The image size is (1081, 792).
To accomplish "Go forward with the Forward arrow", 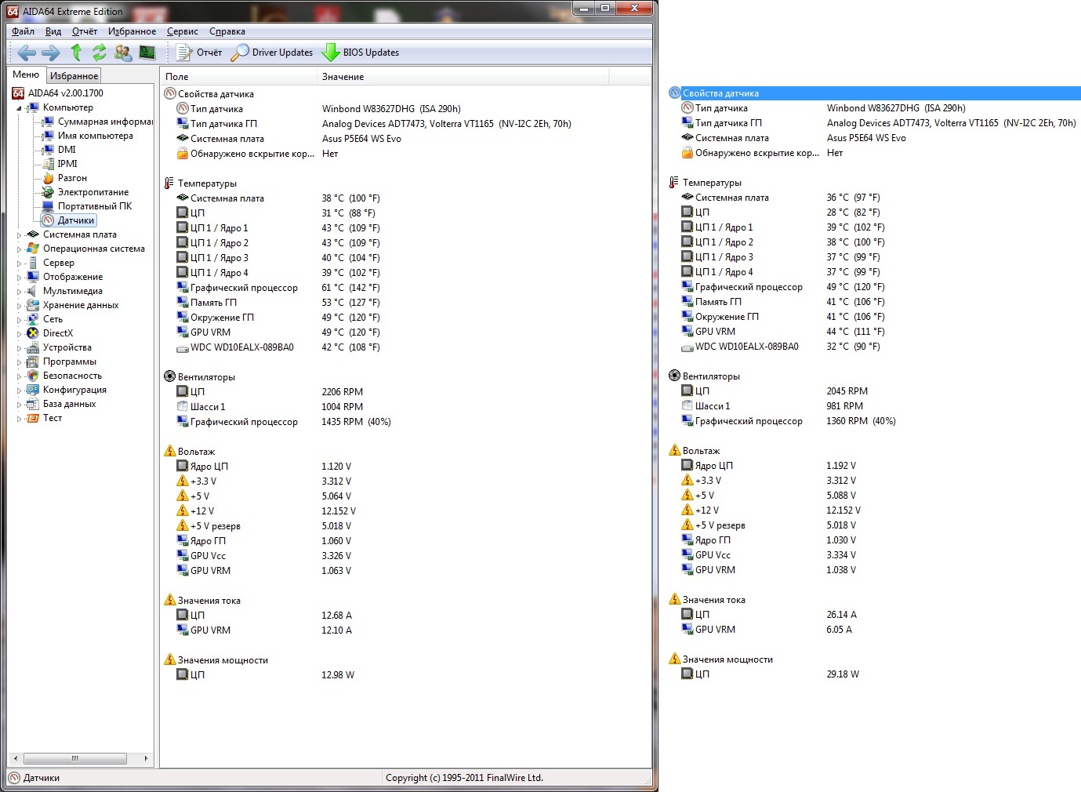I will pos(51,53).
